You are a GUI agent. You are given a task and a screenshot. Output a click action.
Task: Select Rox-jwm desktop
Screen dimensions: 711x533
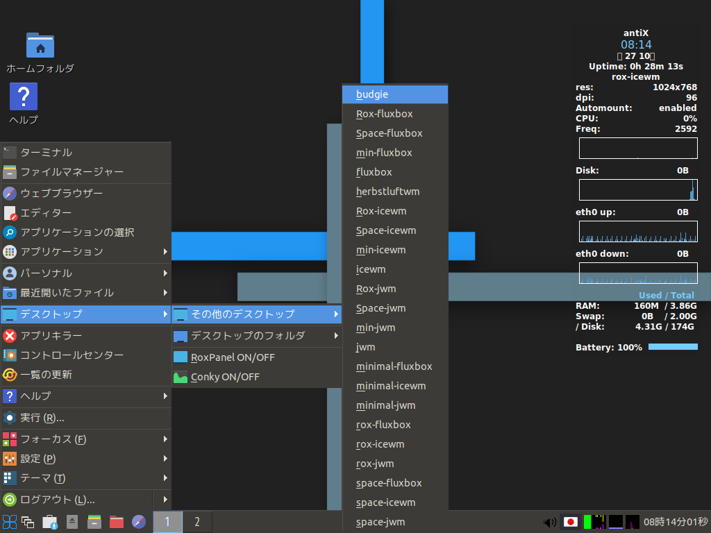tap(395, 289)
